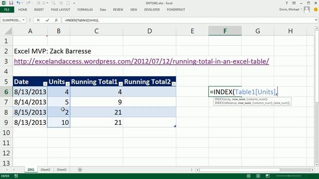Open the Name Box dropdown

tap(23, 20)
